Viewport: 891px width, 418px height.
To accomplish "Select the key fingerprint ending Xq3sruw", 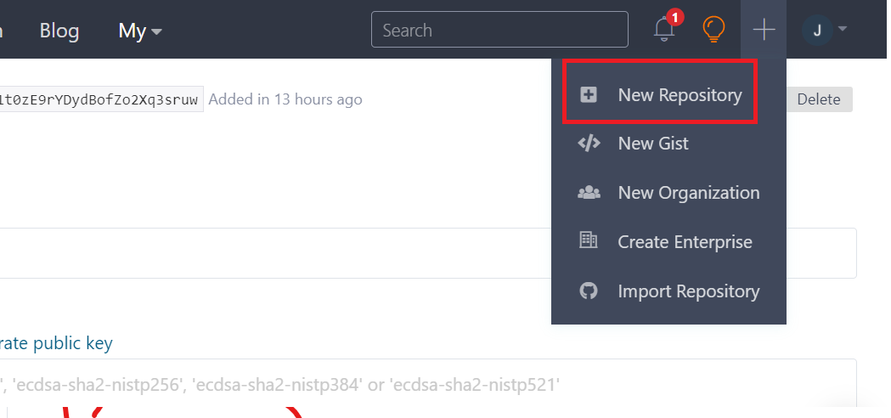I will pos(101,99).
